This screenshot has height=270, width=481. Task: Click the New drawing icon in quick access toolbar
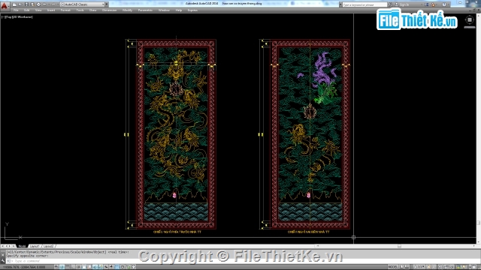pos(14,4)
